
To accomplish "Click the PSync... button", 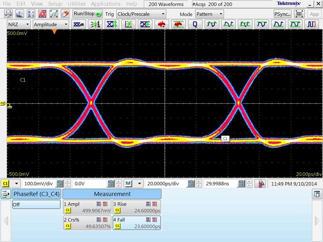I will (282, 13).
